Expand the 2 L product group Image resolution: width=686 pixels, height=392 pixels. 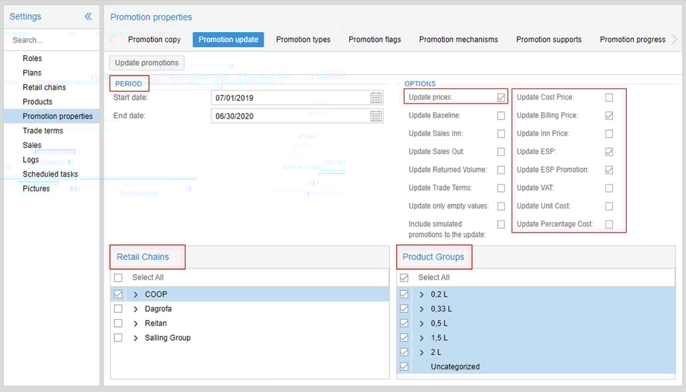pyautogui.click(x=421, y=353)
